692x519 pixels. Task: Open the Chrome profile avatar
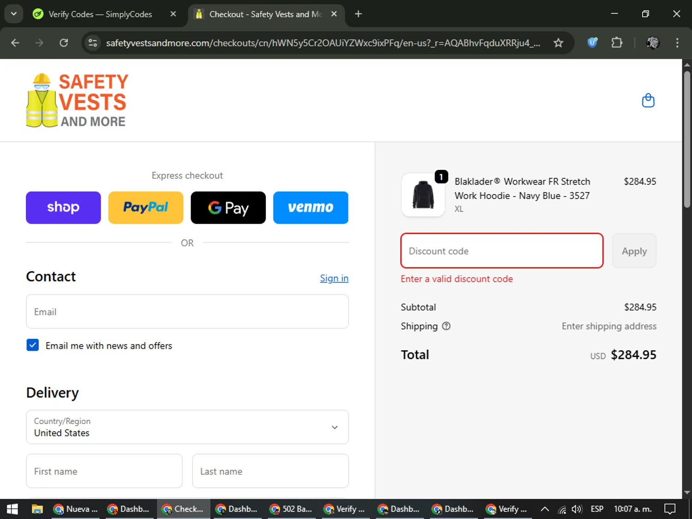point(653,43)
